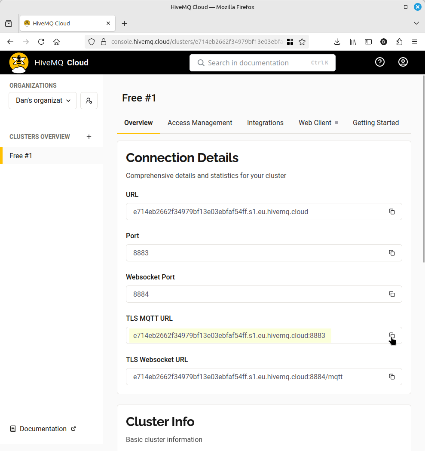Viewport: 425px width, 451px height.
Task: Click the organization members management icon
Action: click(89, 101)
